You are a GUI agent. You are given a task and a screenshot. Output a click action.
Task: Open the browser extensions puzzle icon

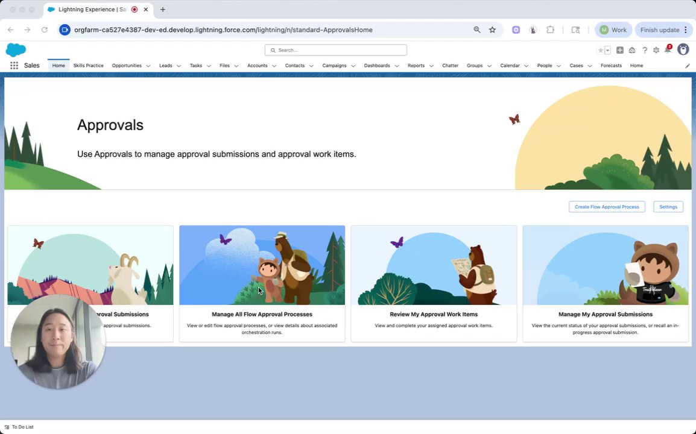[x=550, y=30]
